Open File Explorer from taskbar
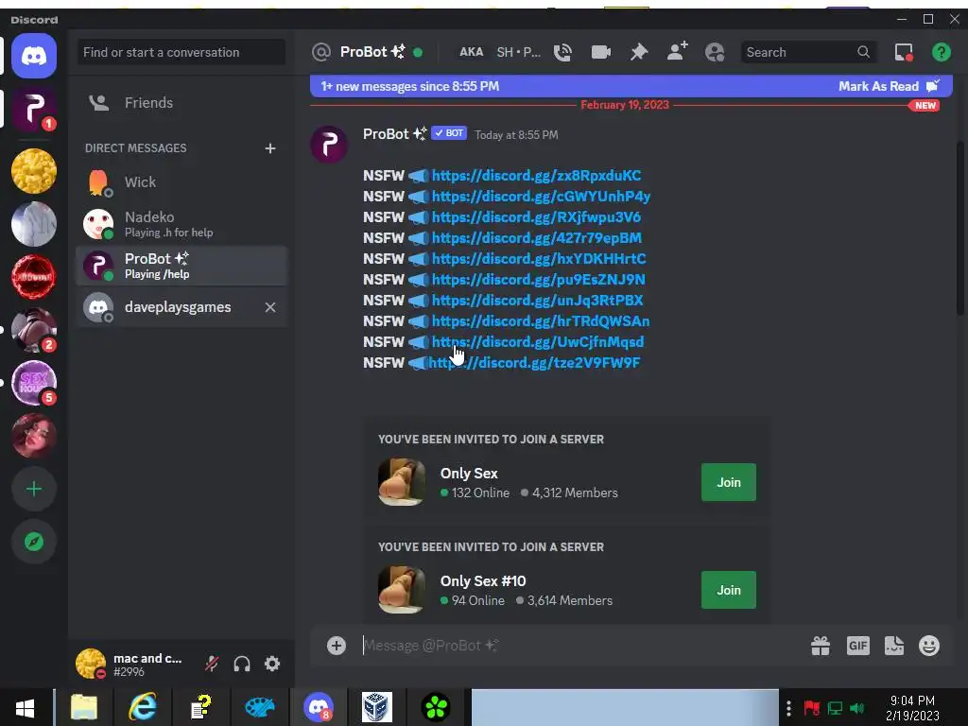Viewport: 968px width, 726px height. (x=84, y=707)
